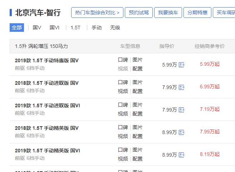Click the 经销商参考价 column header

210,46
